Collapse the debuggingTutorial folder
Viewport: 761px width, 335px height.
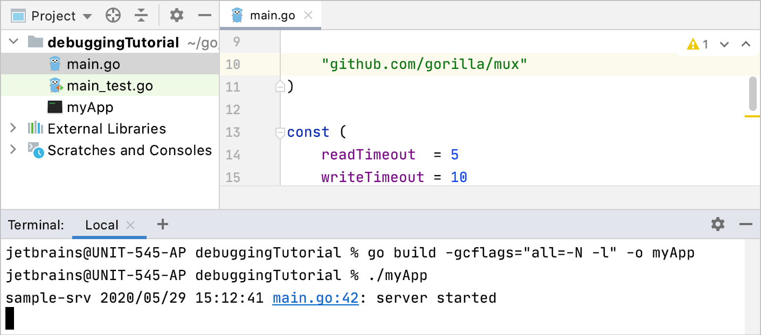pos(13,42)
